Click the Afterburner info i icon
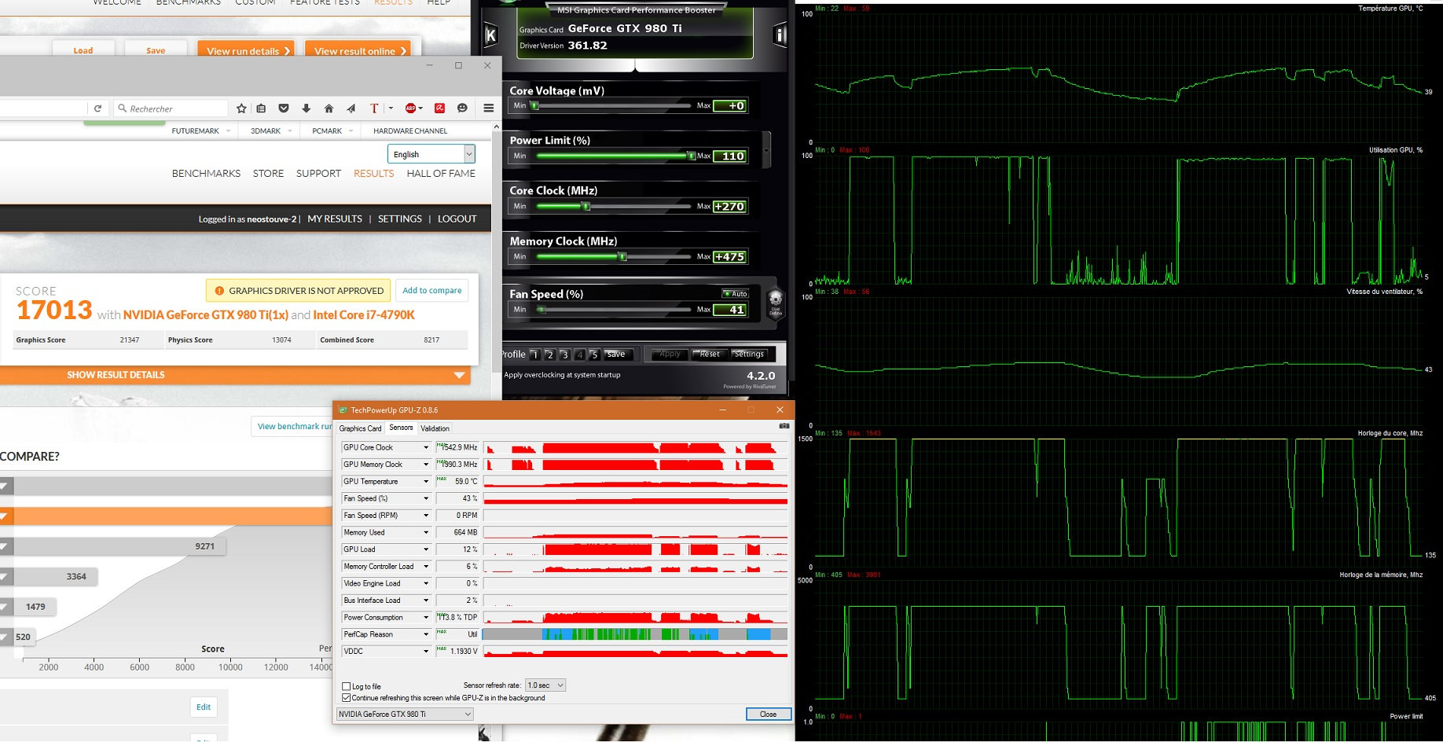1443x742 pixels. click(x=780, y=35)
